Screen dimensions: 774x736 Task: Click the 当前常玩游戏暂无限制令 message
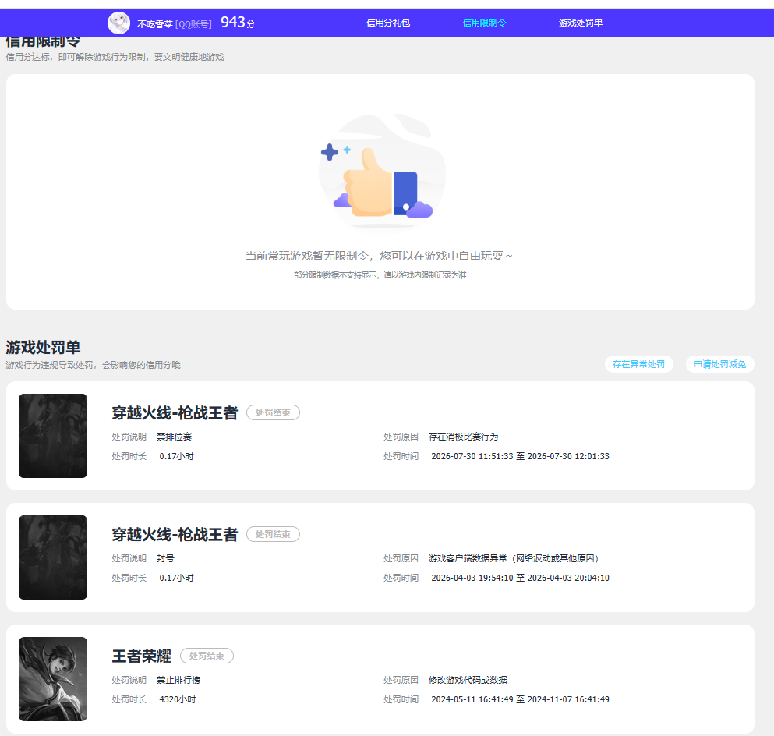click(379, 256)
